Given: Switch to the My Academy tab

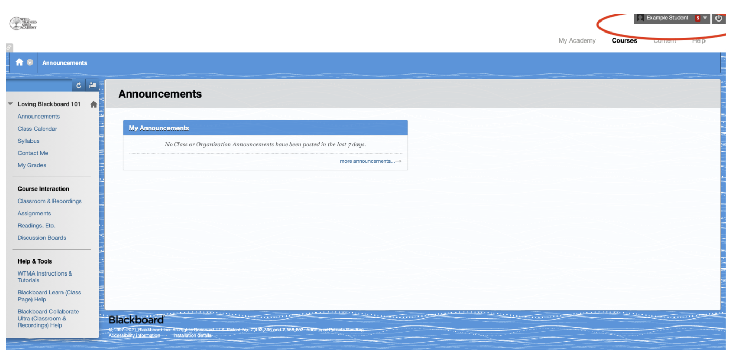Looking at the screenshot, I should pos(577,40).
